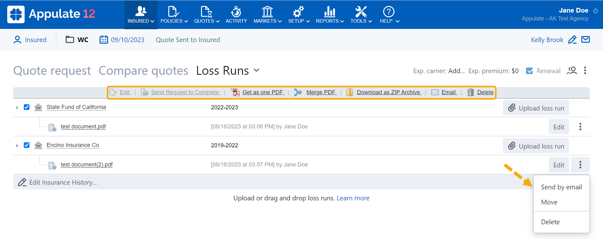Select Send by email from context menu
This screenshot has height=239, width=603.
click(x=562, y=187)
